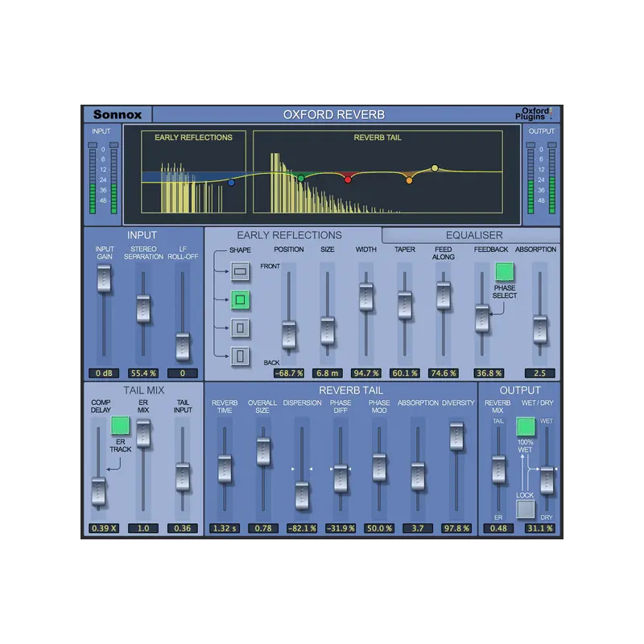
Task: Click the Feed Along value 74.6 %
Action: tap(444, 374)
